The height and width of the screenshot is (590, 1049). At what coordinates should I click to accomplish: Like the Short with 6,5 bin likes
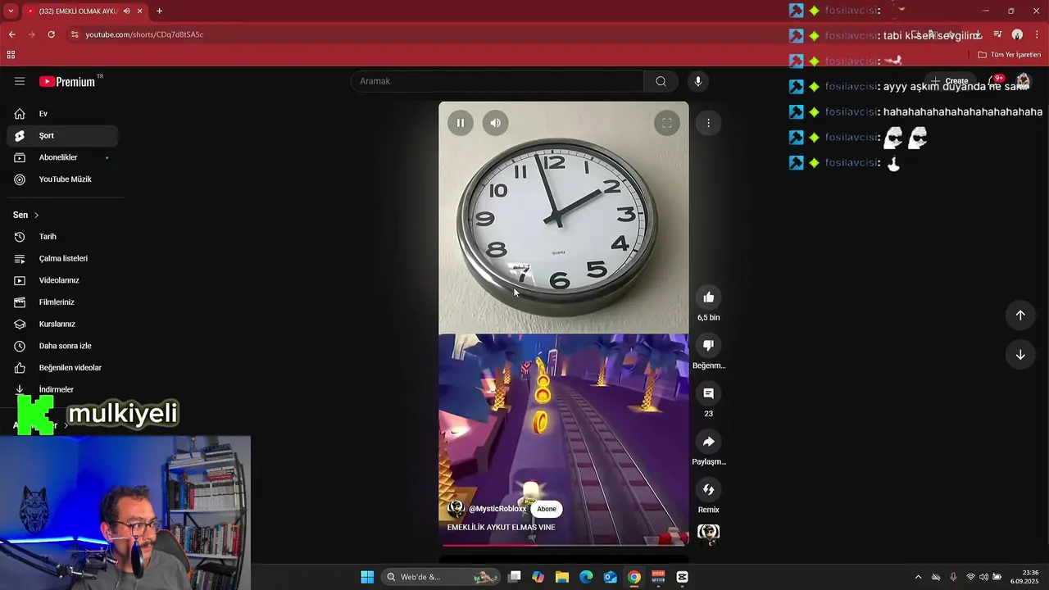709,297
